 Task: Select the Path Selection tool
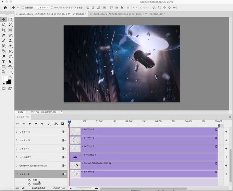click(10, 61)
